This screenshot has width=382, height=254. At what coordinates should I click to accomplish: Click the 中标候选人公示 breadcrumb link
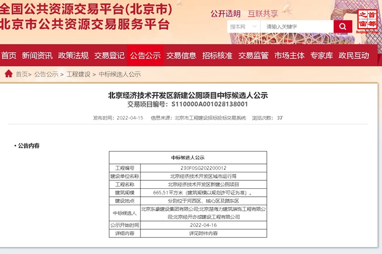(119, 74)
